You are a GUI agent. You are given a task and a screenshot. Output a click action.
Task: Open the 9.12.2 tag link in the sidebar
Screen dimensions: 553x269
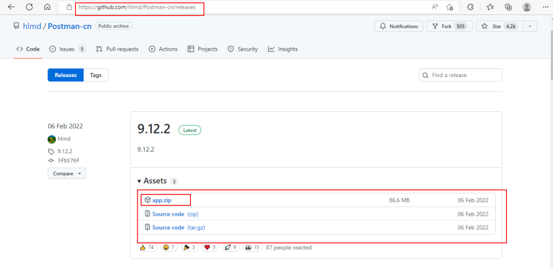[65, 151]
